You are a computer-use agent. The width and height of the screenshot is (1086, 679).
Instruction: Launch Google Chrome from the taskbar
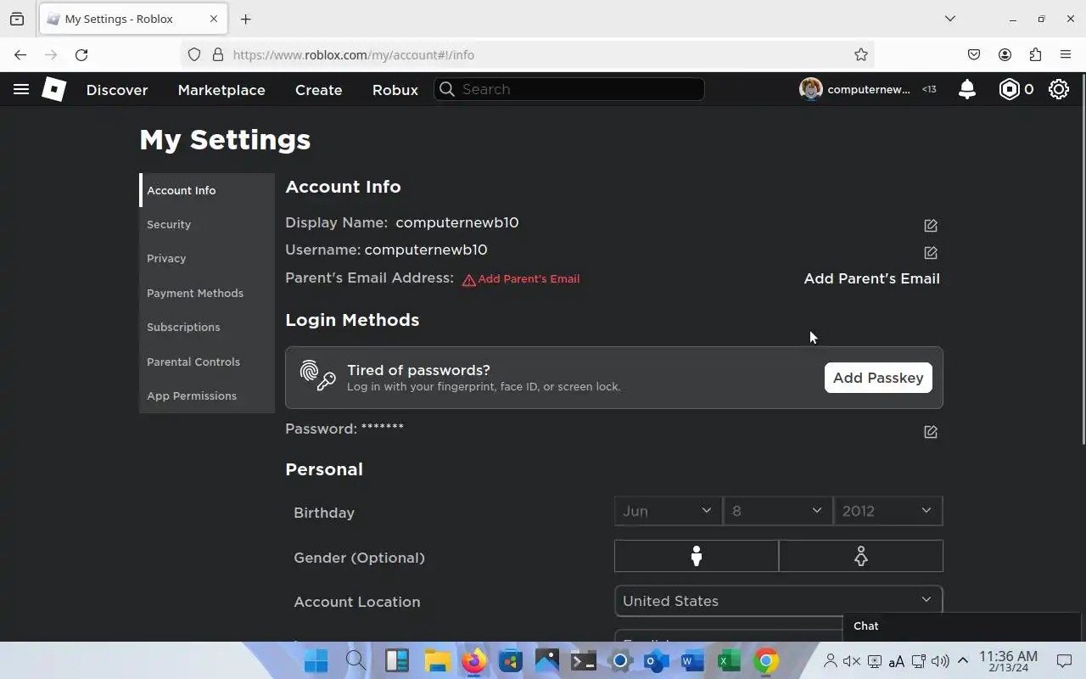pyautogui.click(x=765, y=660)
